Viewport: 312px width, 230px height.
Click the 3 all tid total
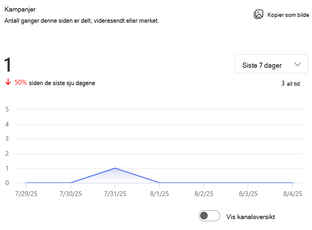click(x=290, y=83)
